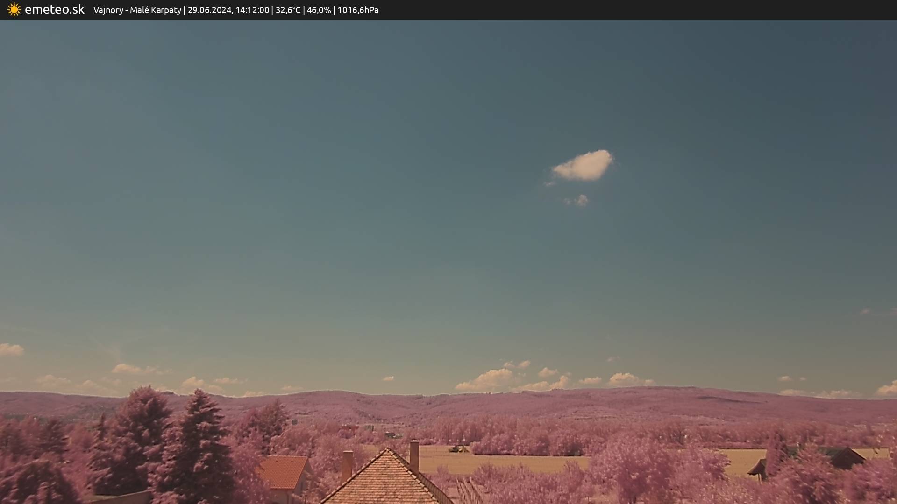Click the date 29.06.2024 in header

point(209,10)
